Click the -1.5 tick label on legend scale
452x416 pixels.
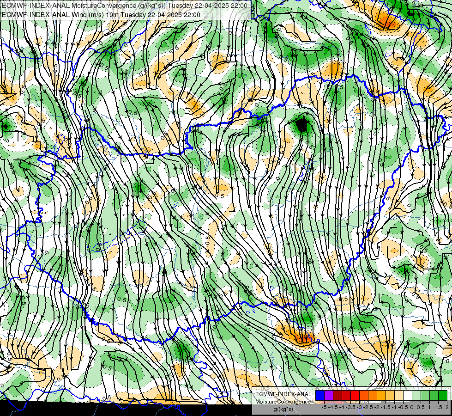[x=386, y=407]
